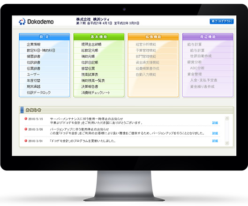Click the お知らせ section header
The height and width of the screenshot is (206, 248).
[x=126, y=110]
